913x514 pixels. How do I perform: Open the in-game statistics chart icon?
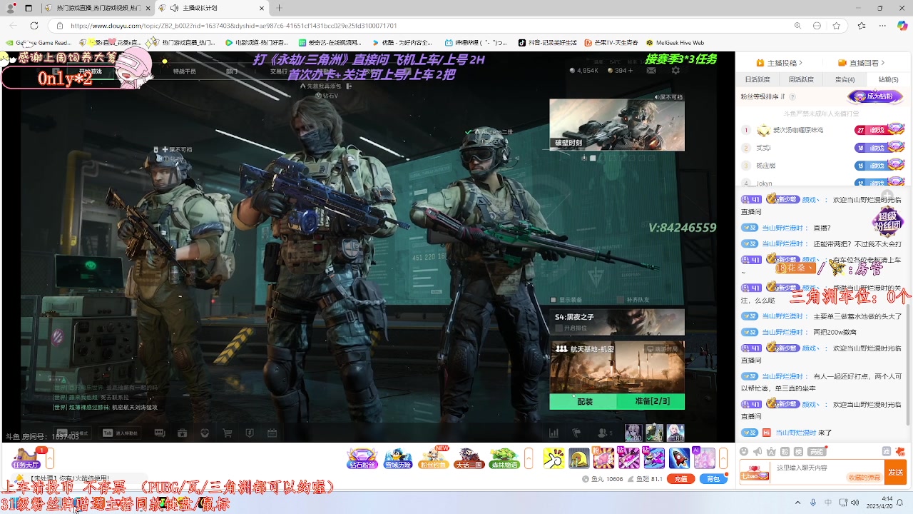(554, 433)
